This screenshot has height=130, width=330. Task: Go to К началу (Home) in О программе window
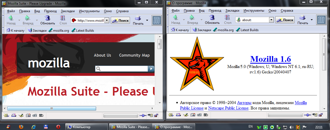click(x=180, y=30)
